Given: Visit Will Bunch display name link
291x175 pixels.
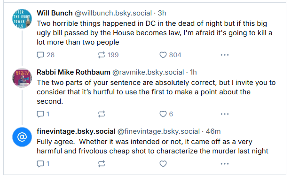Looking at the screenshot, I should pos(55,13).
